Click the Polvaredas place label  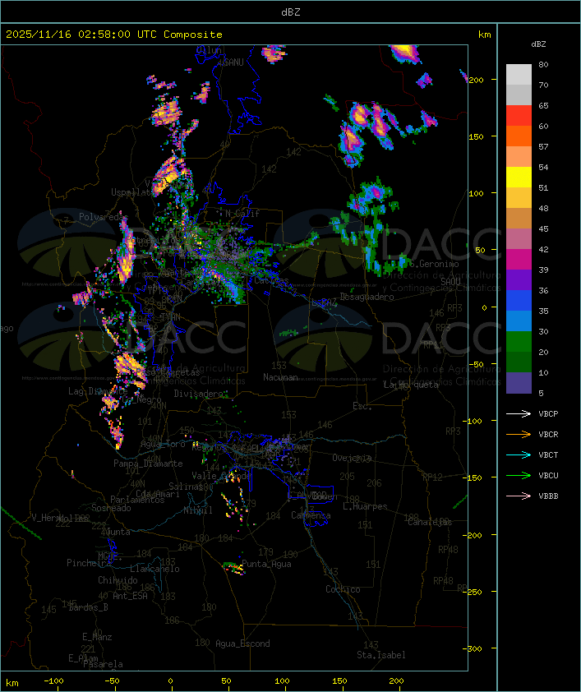tap(103, 217)
